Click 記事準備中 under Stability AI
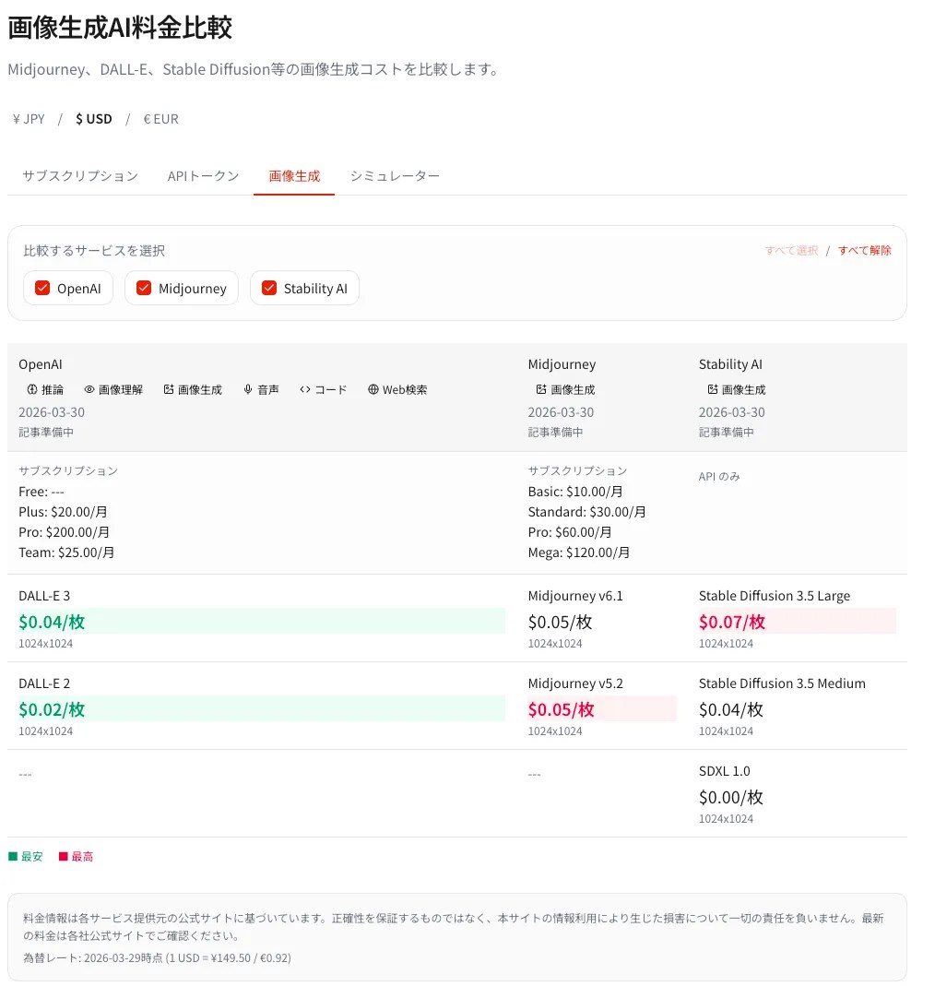 click(727, 433)
